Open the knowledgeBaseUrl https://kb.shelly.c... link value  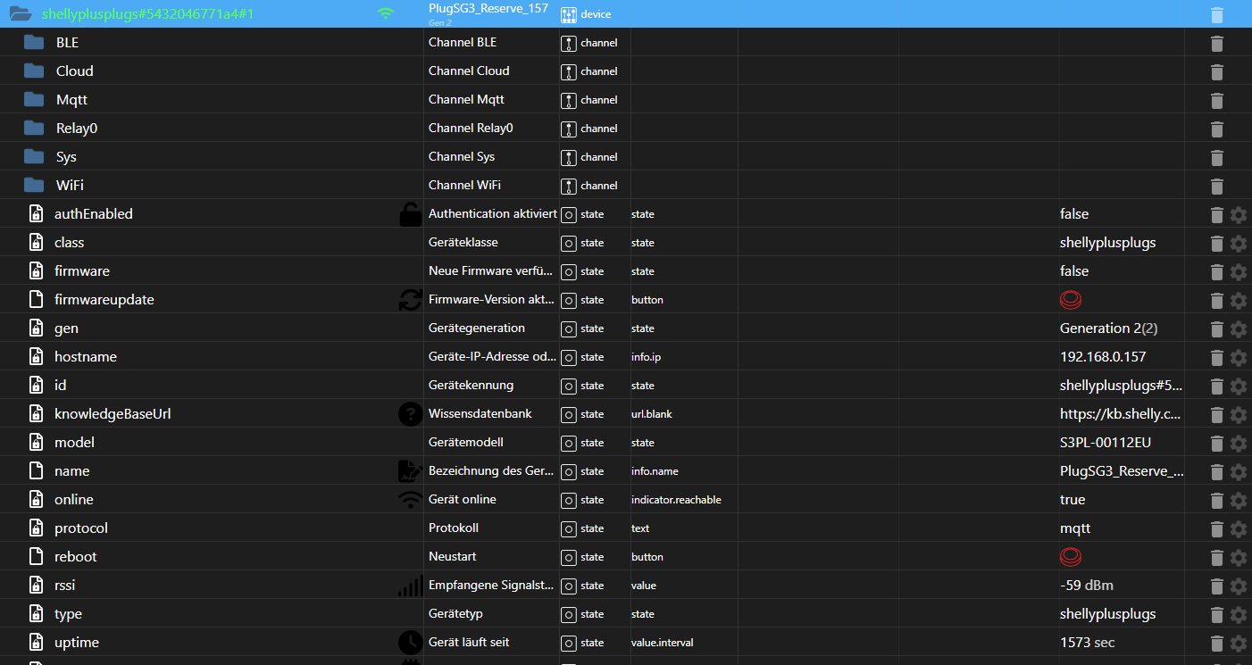(x=1120, y=414)
